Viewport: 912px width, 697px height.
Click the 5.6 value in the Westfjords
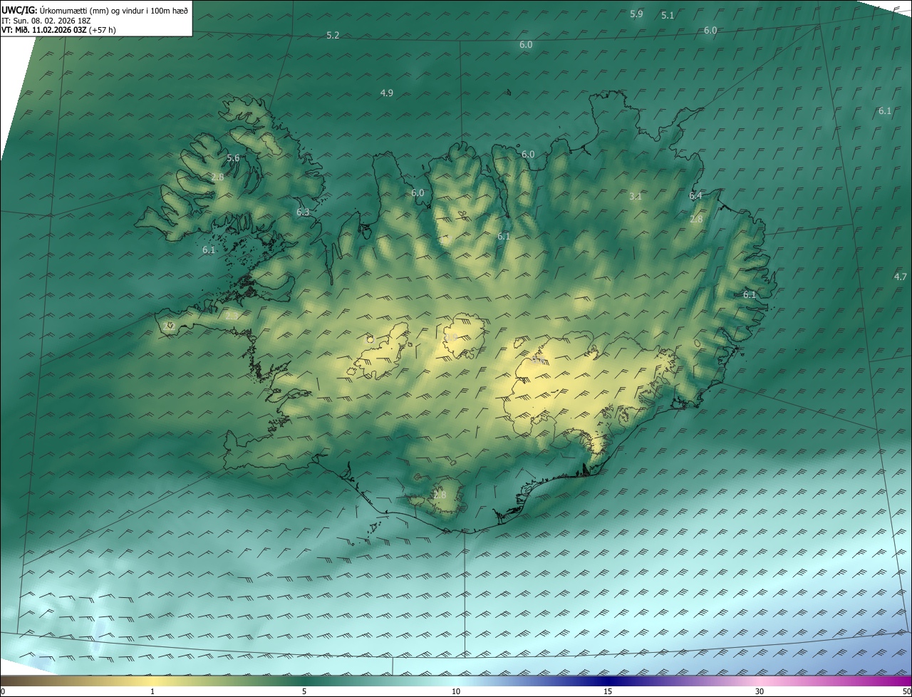[x=233, y=158]
